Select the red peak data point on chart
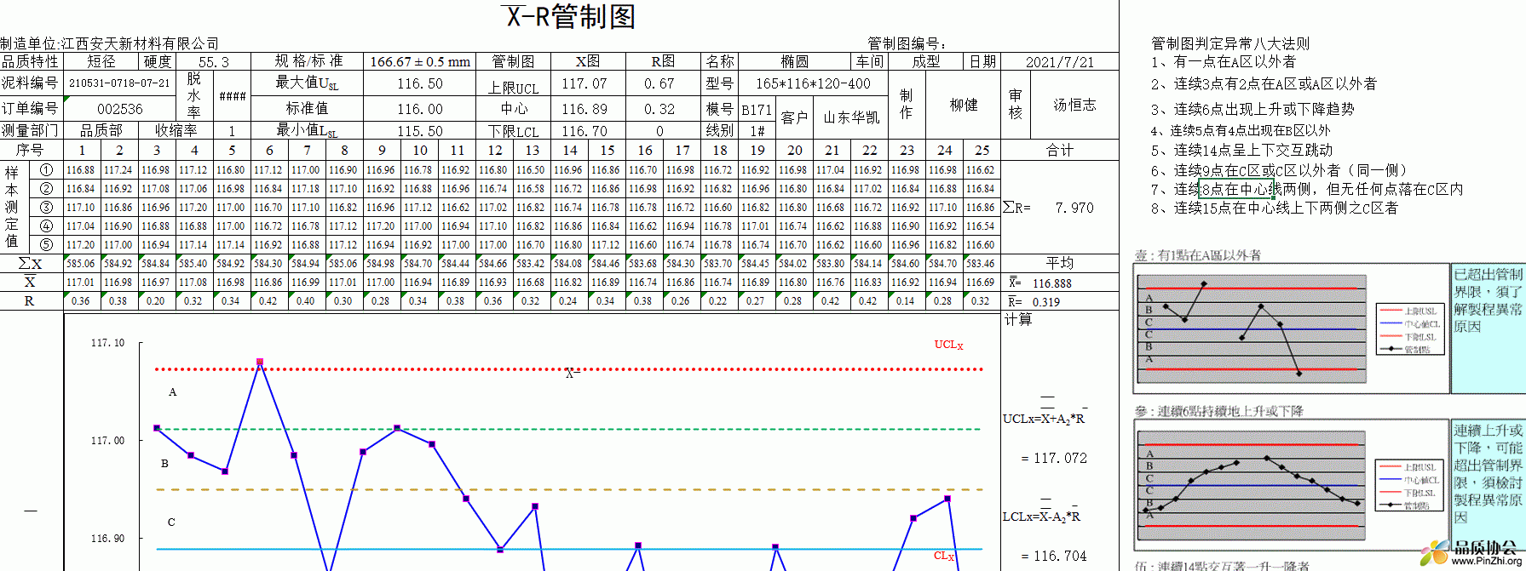Viewport: 1526px width, 571px height. 260,362
